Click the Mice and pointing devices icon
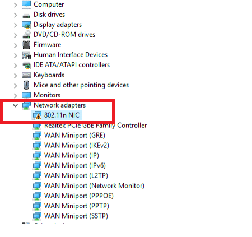 pyautogui.click(x=26, y=85)
